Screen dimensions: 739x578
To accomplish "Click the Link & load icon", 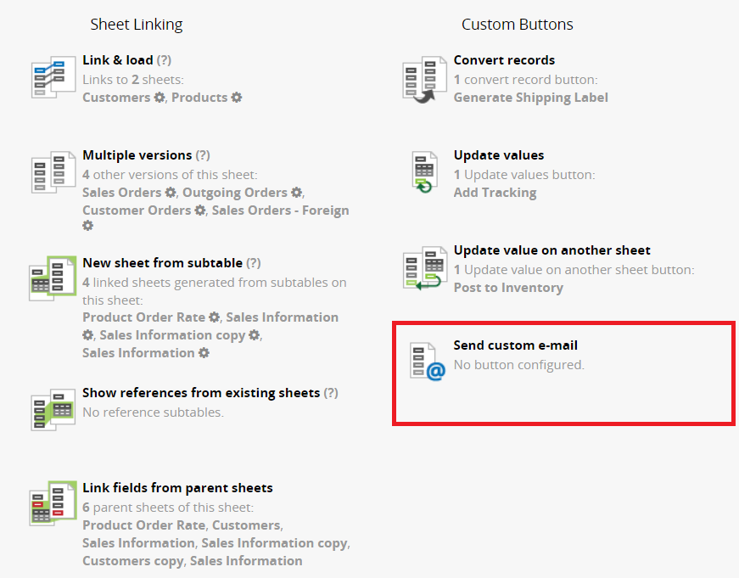I will click(53, 77).
